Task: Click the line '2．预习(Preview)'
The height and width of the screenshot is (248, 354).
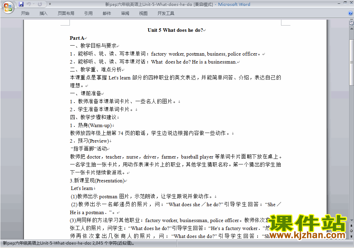Action: click(x=90, y=141)
